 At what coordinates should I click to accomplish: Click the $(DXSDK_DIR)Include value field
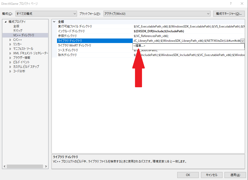[189, 31]
